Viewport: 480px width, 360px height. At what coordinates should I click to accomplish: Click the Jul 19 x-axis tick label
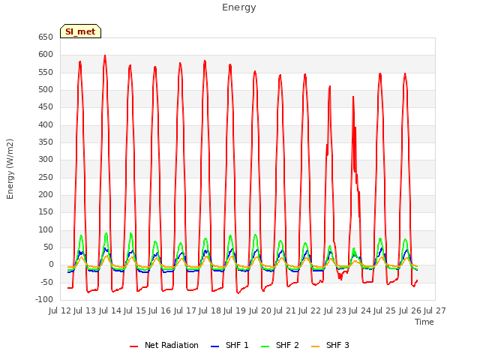pyautogui.click(x=235, y=310)
